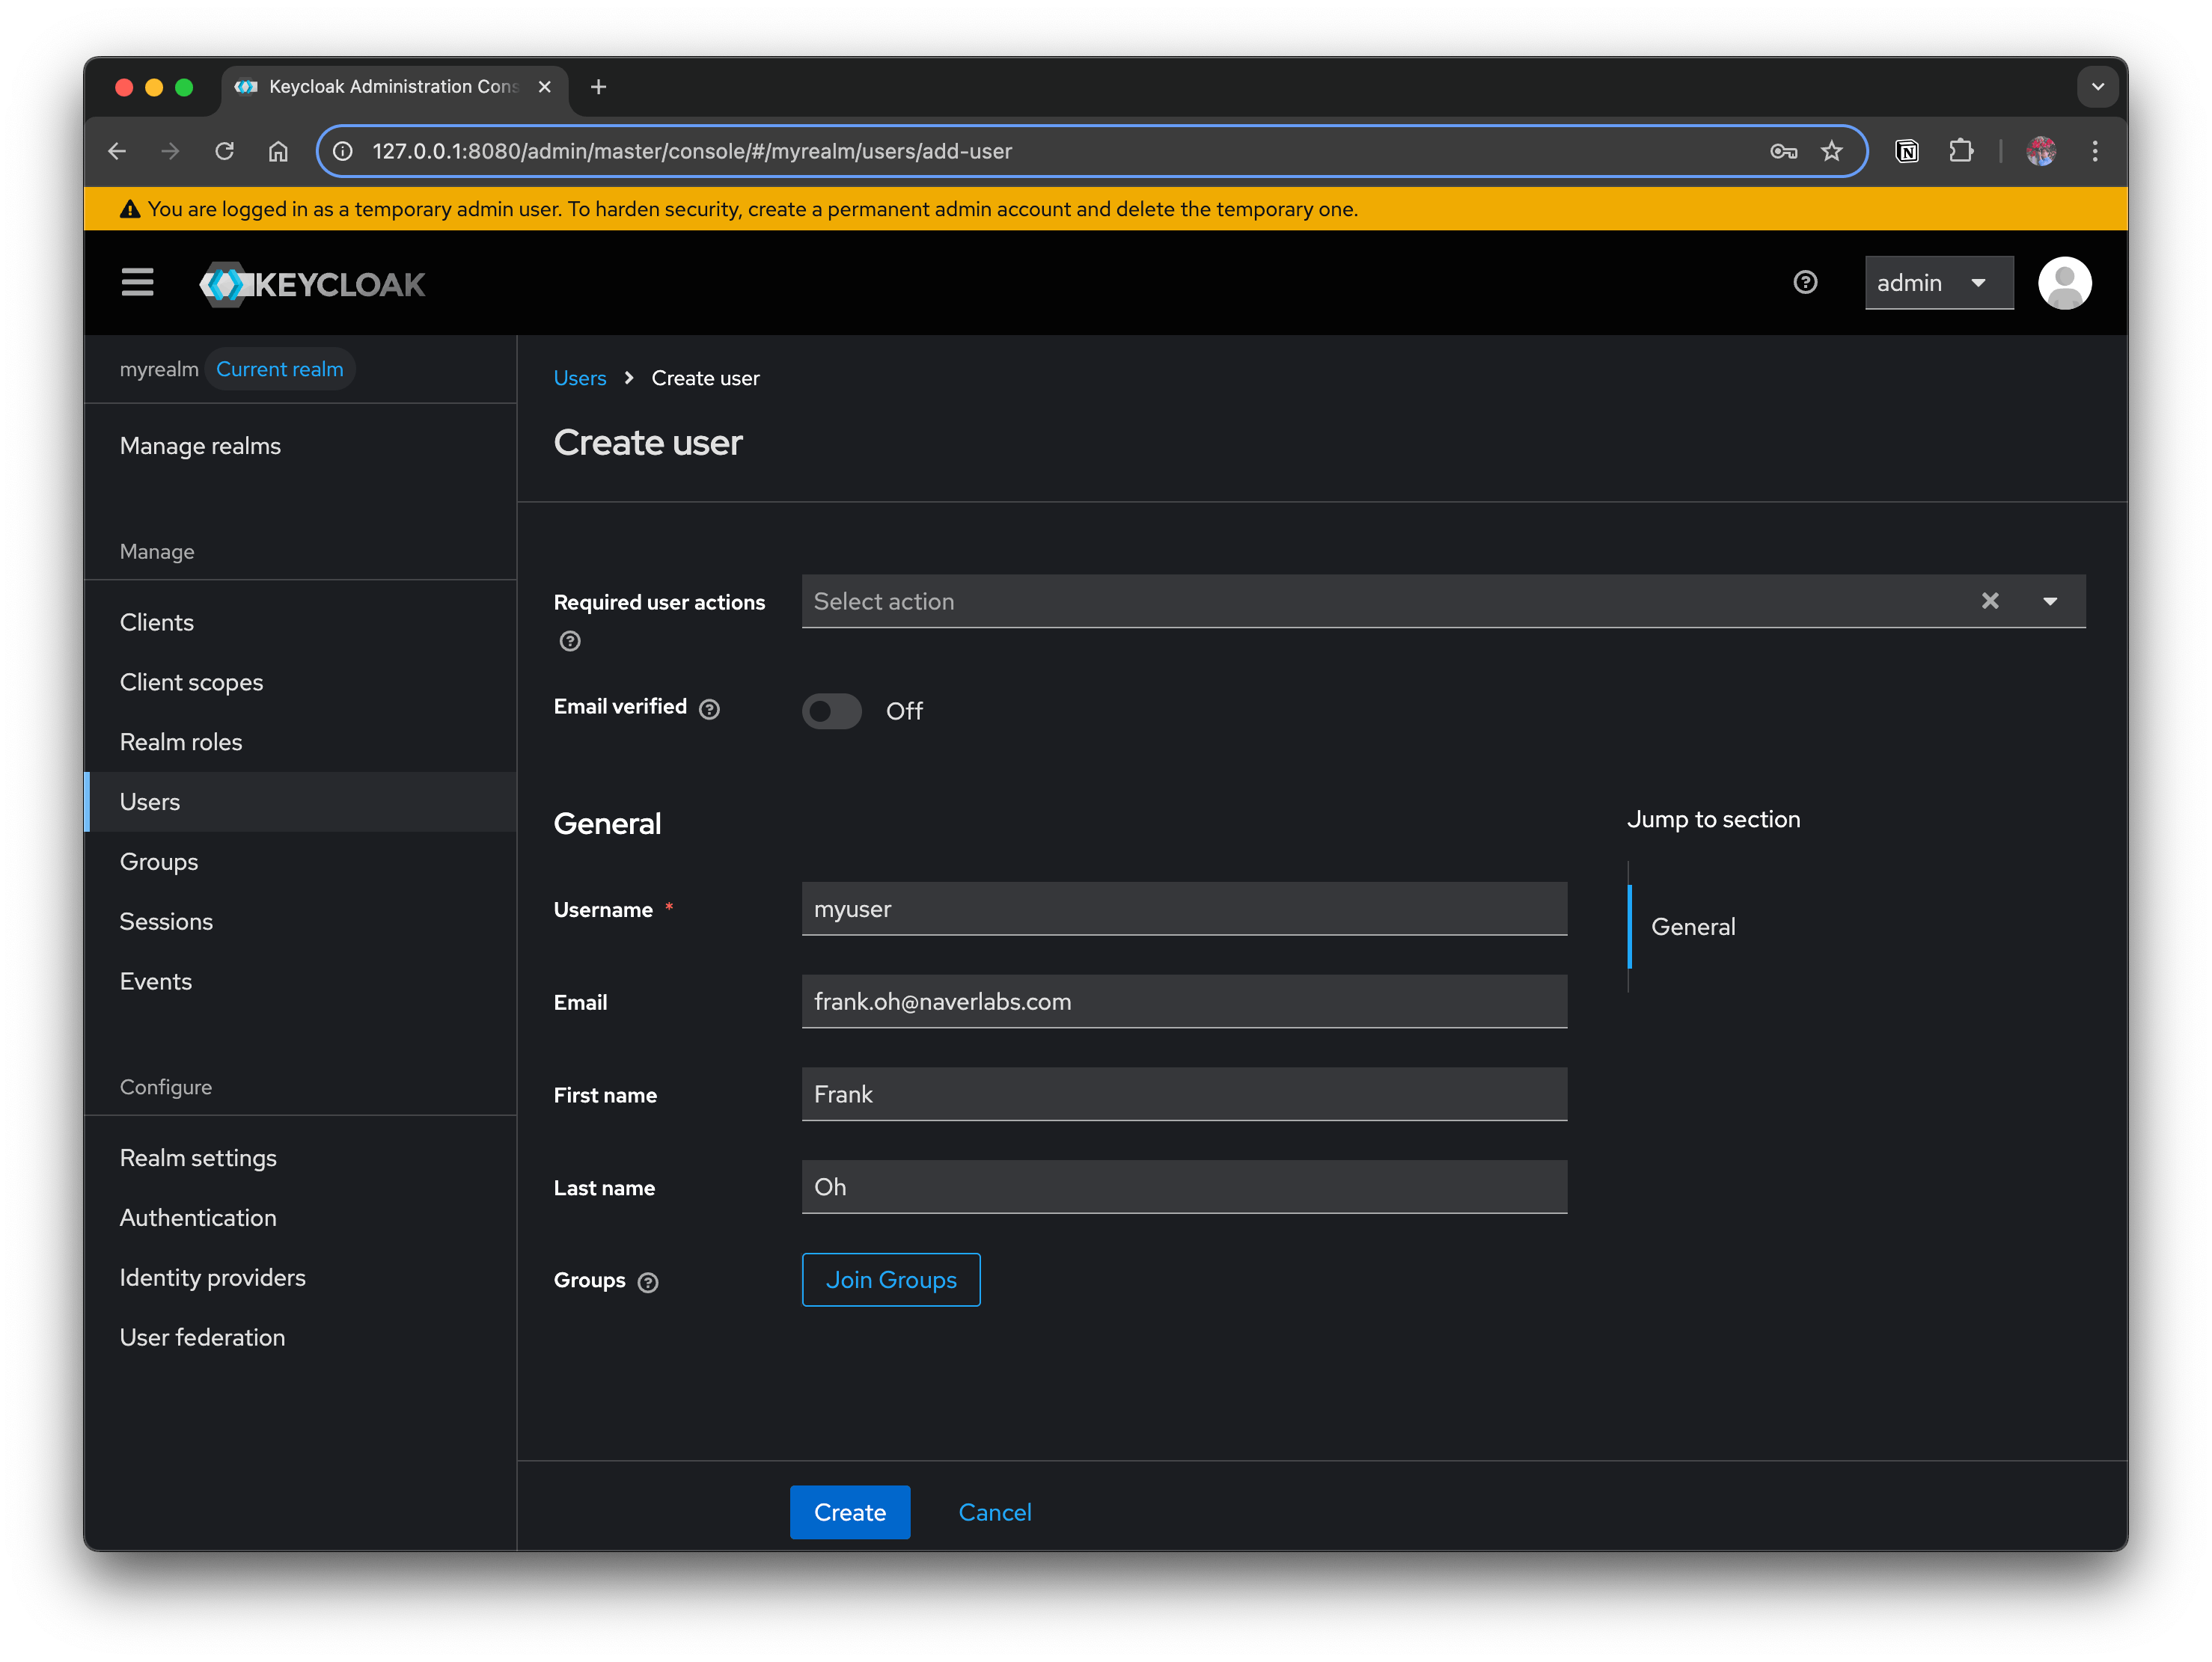Toggle the hamburger sidebar menu
The width and height of the screenshot is (2212, 1662).
tap(137, 283)
